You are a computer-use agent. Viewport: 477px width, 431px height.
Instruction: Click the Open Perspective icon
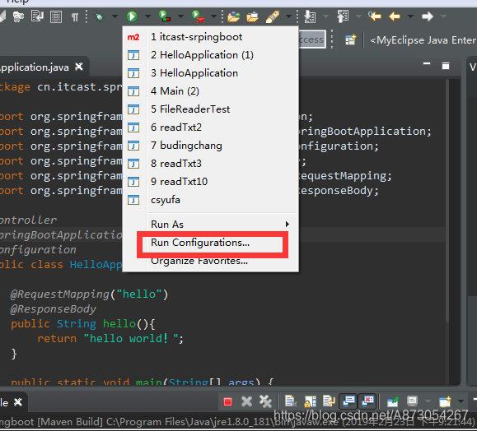click(350, 39)
